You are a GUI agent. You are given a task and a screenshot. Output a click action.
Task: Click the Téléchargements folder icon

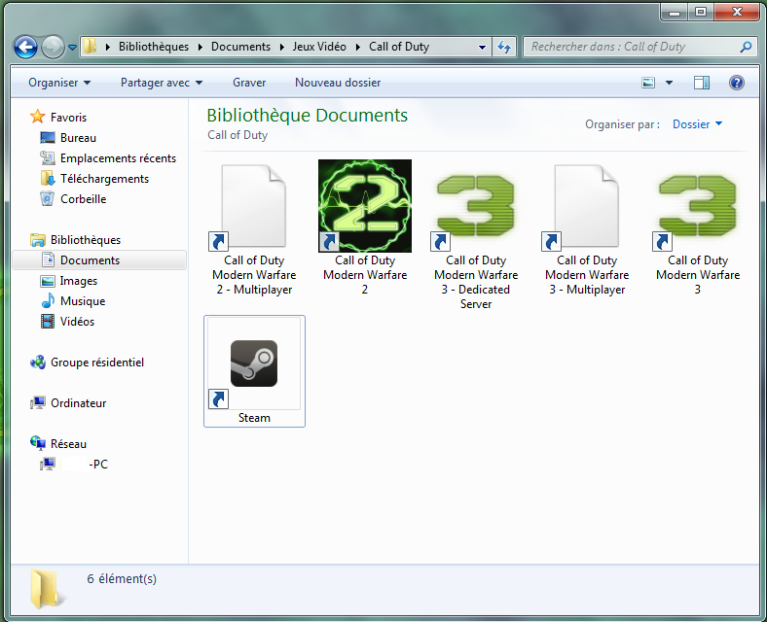pyautogui.click(x=48, y=178)
